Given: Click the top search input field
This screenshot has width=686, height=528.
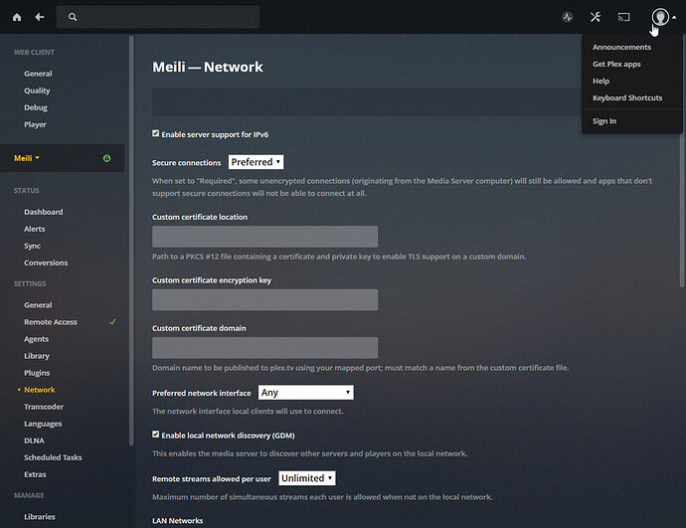Looking at the screenshot, I should [158, 17].
